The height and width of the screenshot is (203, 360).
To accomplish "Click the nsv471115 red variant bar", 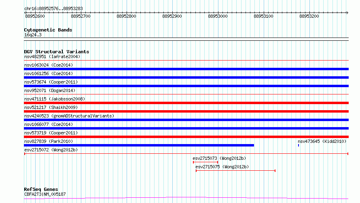I will [186, 103].
